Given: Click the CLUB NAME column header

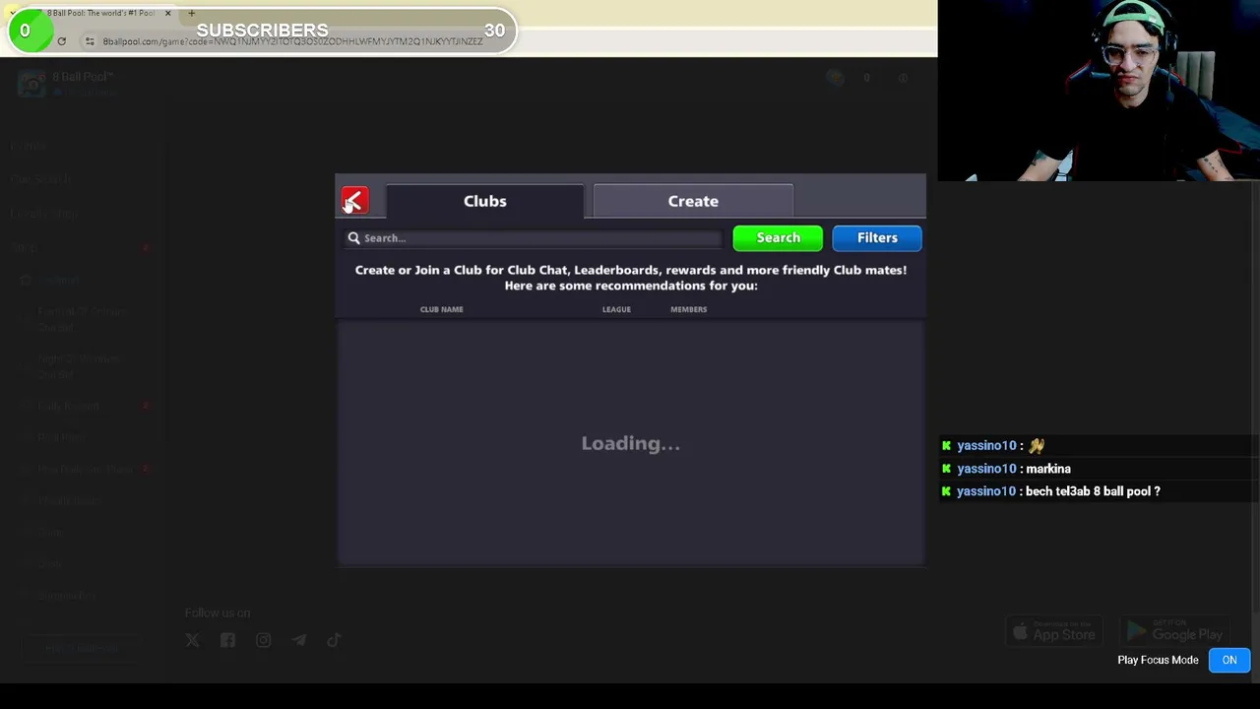Looking at the screenshot, I should coord(441,309).
